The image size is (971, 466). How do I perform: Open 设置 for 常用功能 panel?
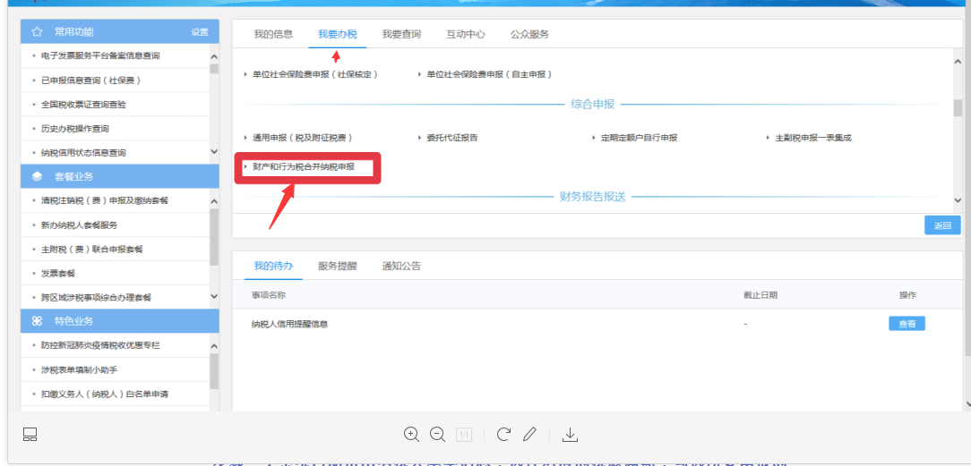[x=199, y=32]
